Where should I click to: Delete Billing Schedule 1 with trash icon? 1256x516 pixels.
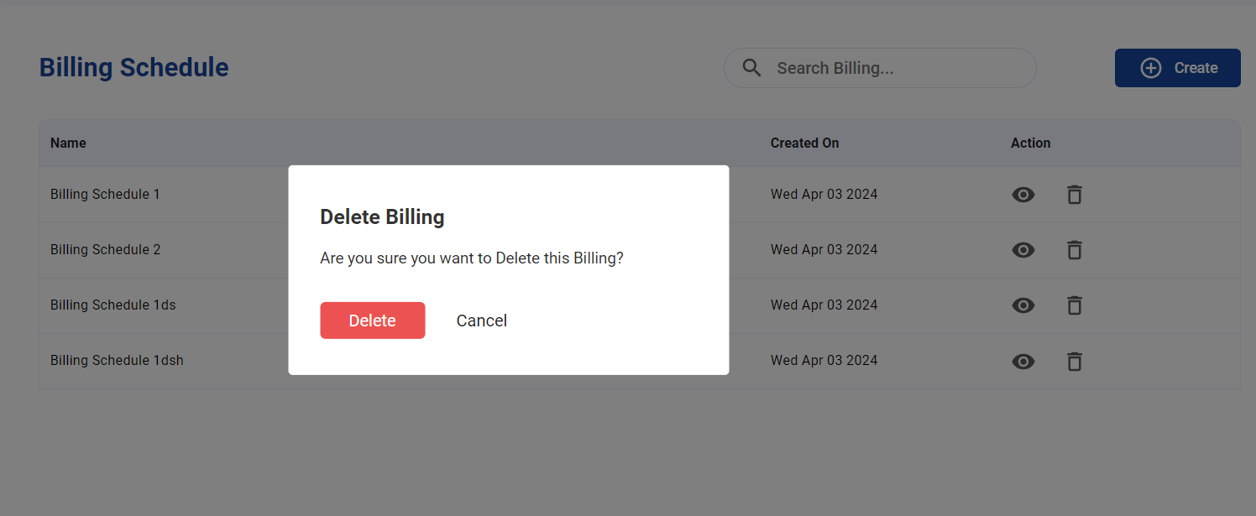(1074, 195)
